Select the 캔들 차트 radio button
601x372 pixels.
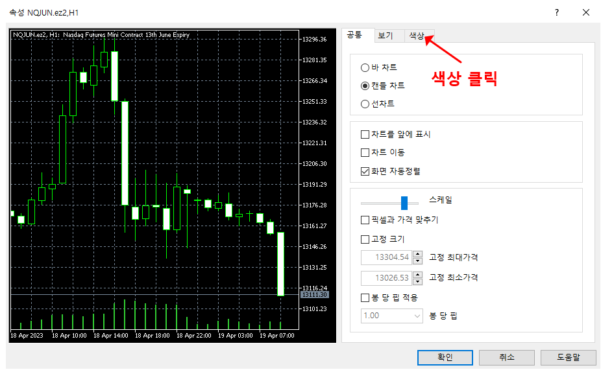click(x=365, y=86)
